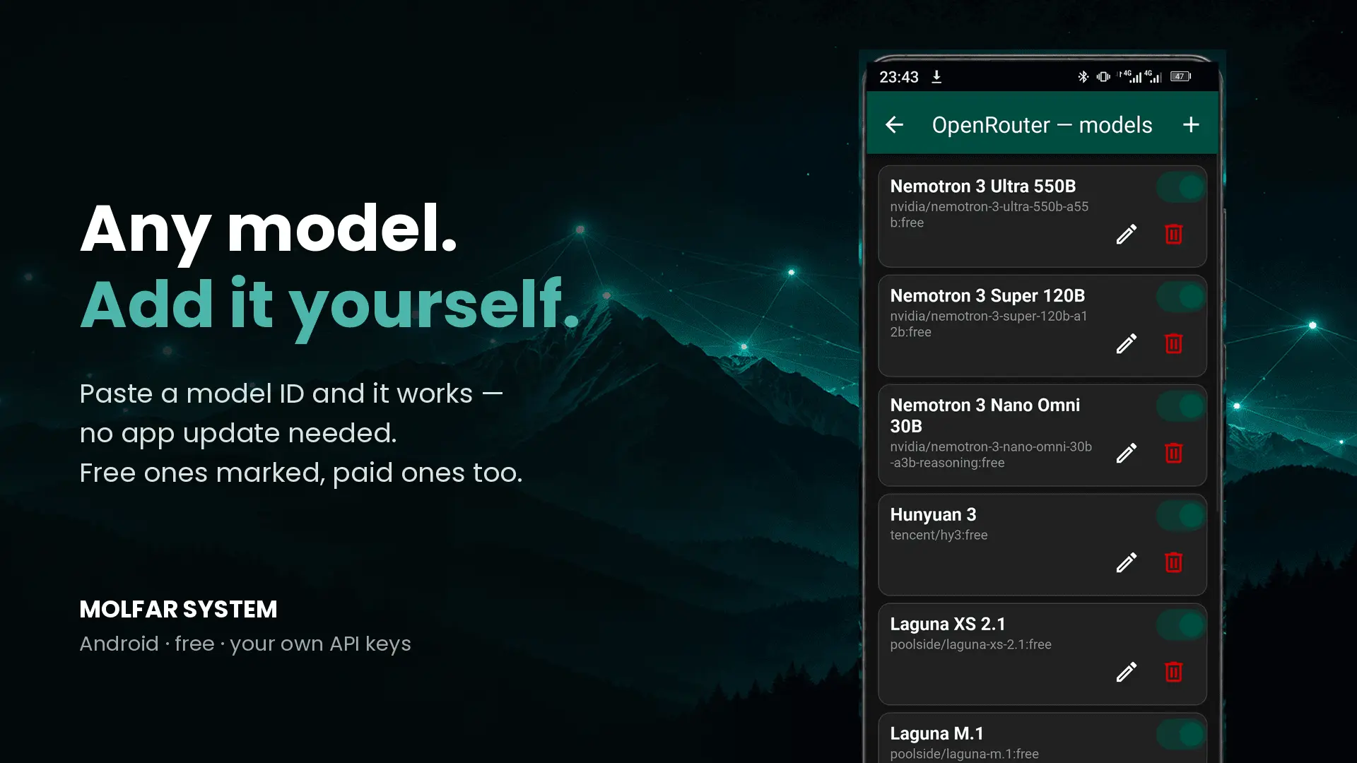Click 'Free ones marked, paid ones too.' line

301,473
